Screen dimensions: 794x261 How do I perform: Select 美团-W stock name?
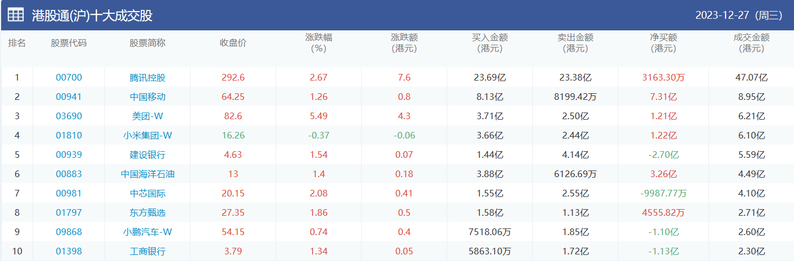pos(147,116)
